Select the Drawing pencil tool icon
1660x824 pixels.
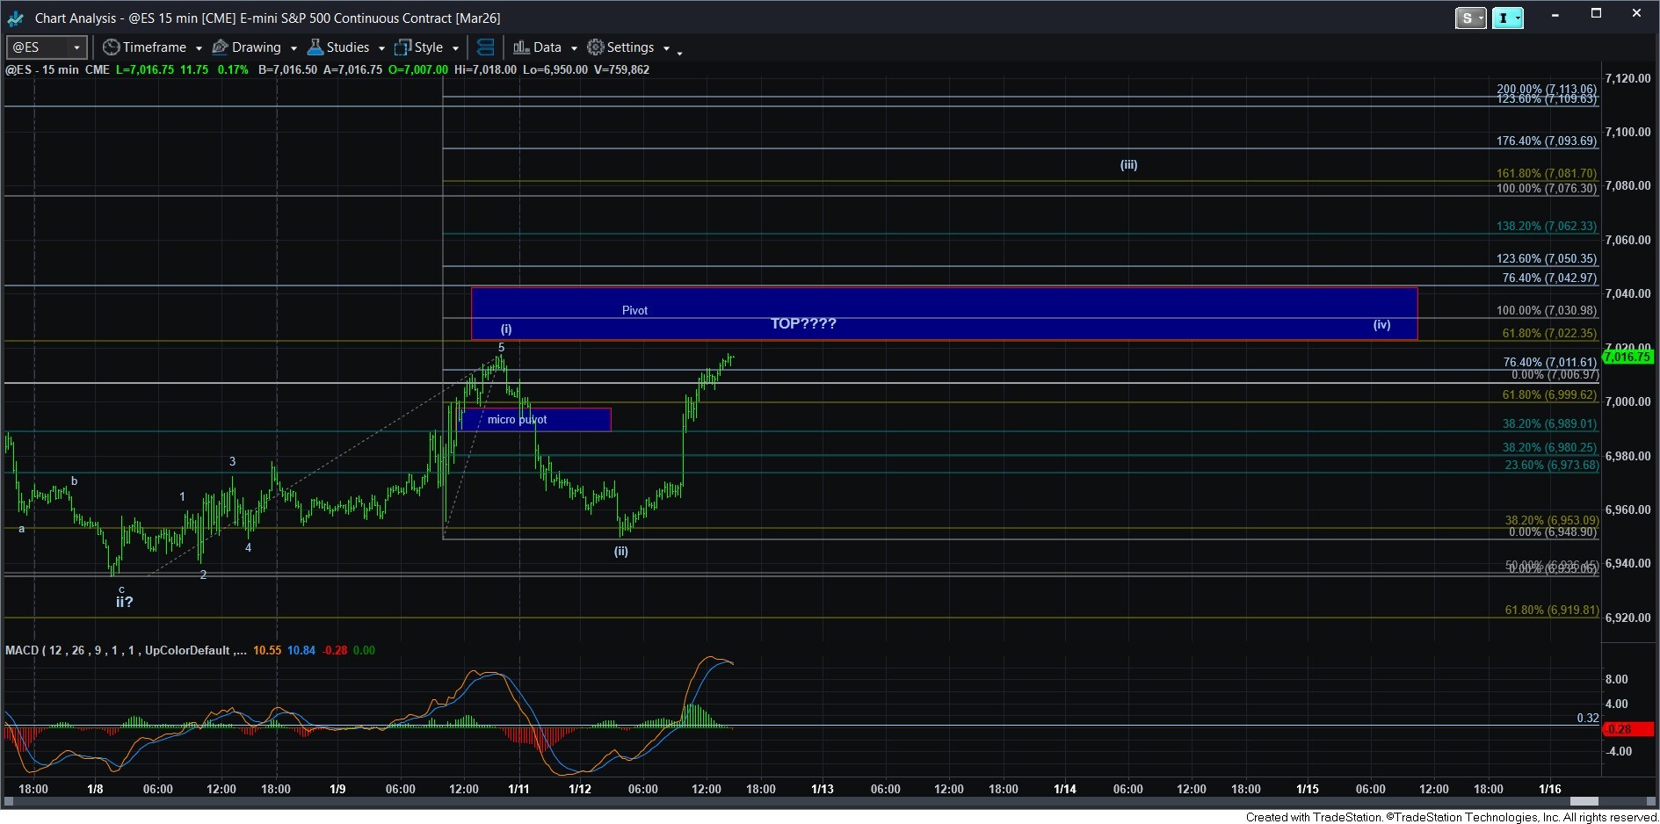point(221,47)
